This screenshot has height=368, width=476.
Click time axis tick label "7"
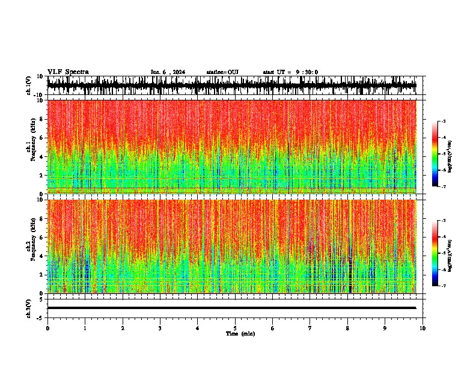pos(310,328)
